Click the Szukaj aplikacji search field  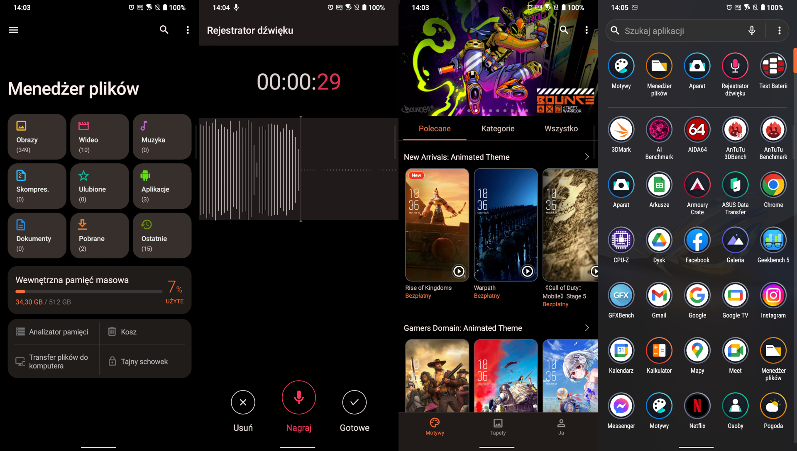click(x=681, y=31)
